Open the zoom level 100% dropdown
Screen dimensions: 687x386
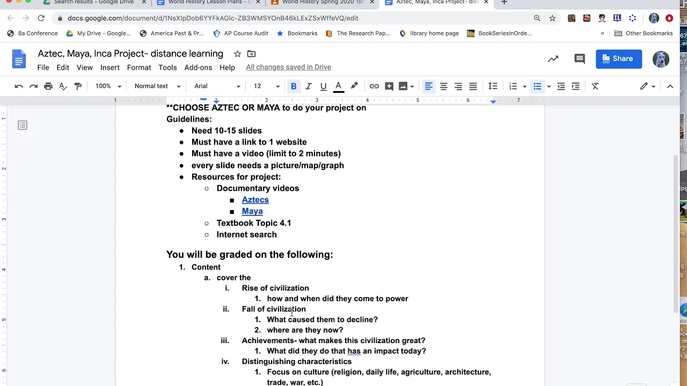click(x=108, y=86)
